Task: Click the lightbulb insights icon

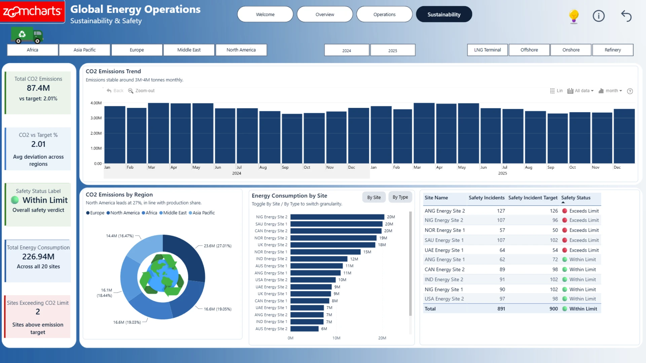Action: 574,16
